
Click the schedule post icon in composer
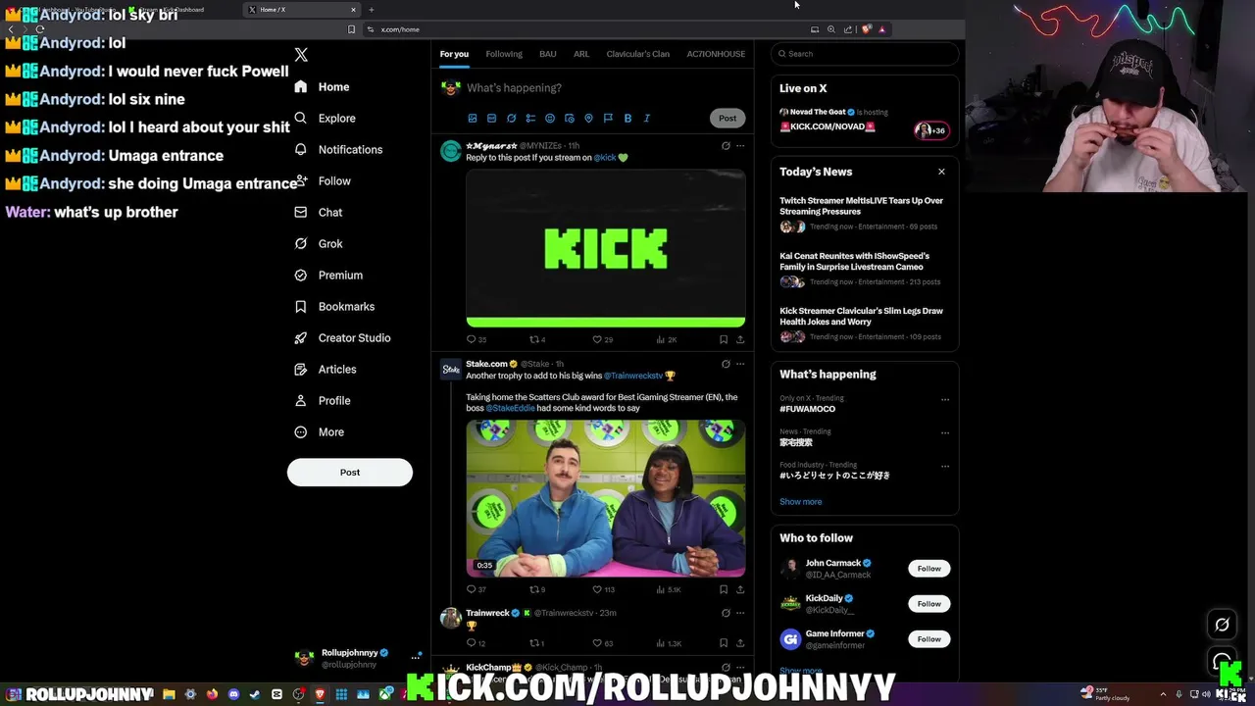[x=570, y=119]
